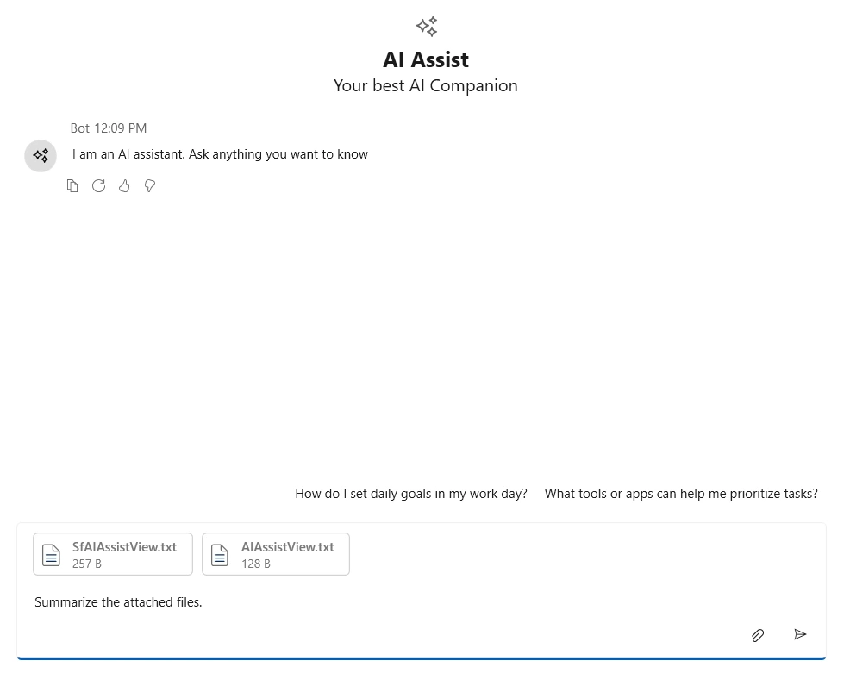850x673 pixels.
Task: Click the bot's welcome message text
Action: (x=219, y=154)
